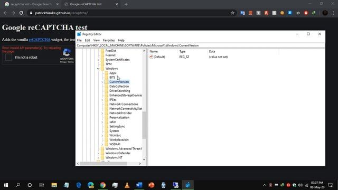Click the Chrome address bar

[132, 13]
